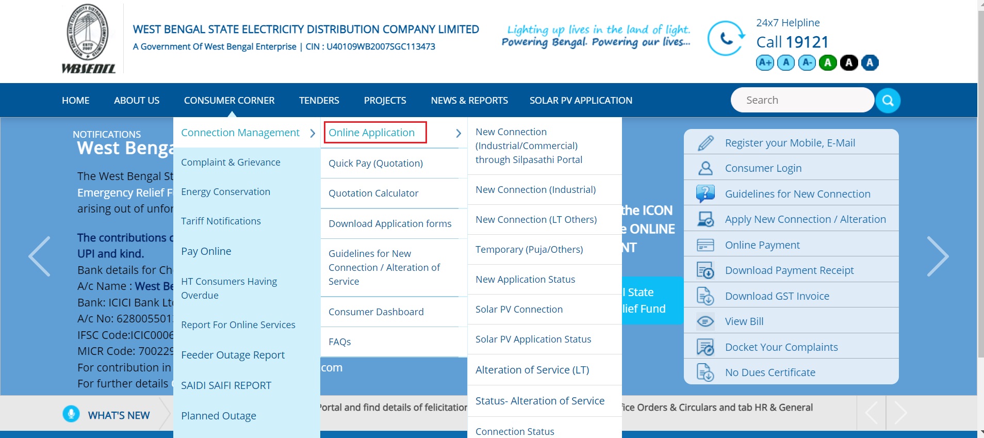The width and height of the screenshot is (984, 438).
Task: Open Guidelines for New Connection / Alteration of Service
Action: click(384, 267)
